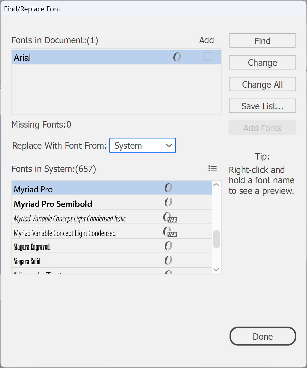307x368 pixels.
Task: Click the font list scroll down arrow
Action: coord(216,270)
